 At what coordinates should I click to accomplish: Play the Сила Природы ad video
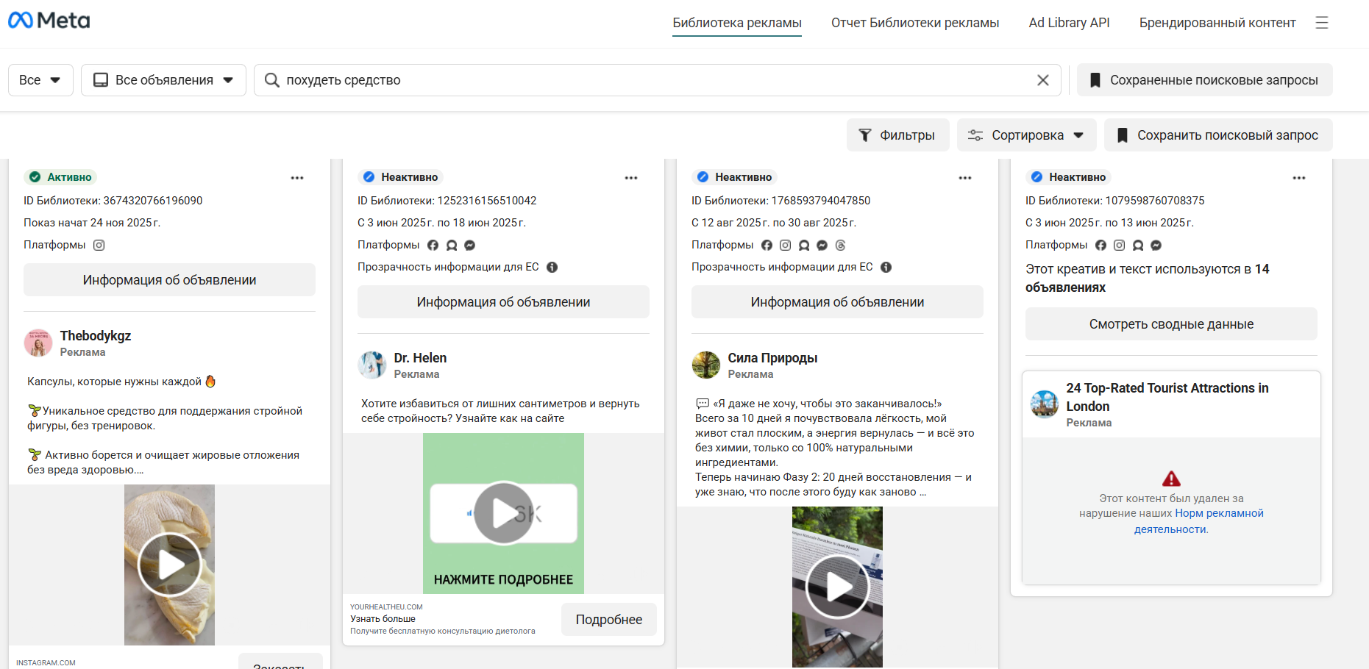click(837, 587)
